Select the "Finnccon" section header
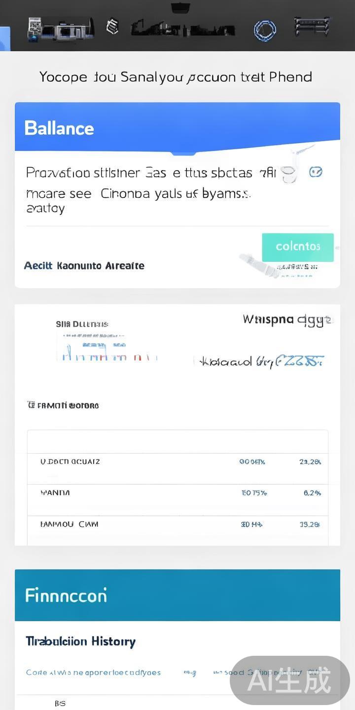Screen dimensions: 355x710 (x=177, y=595)
